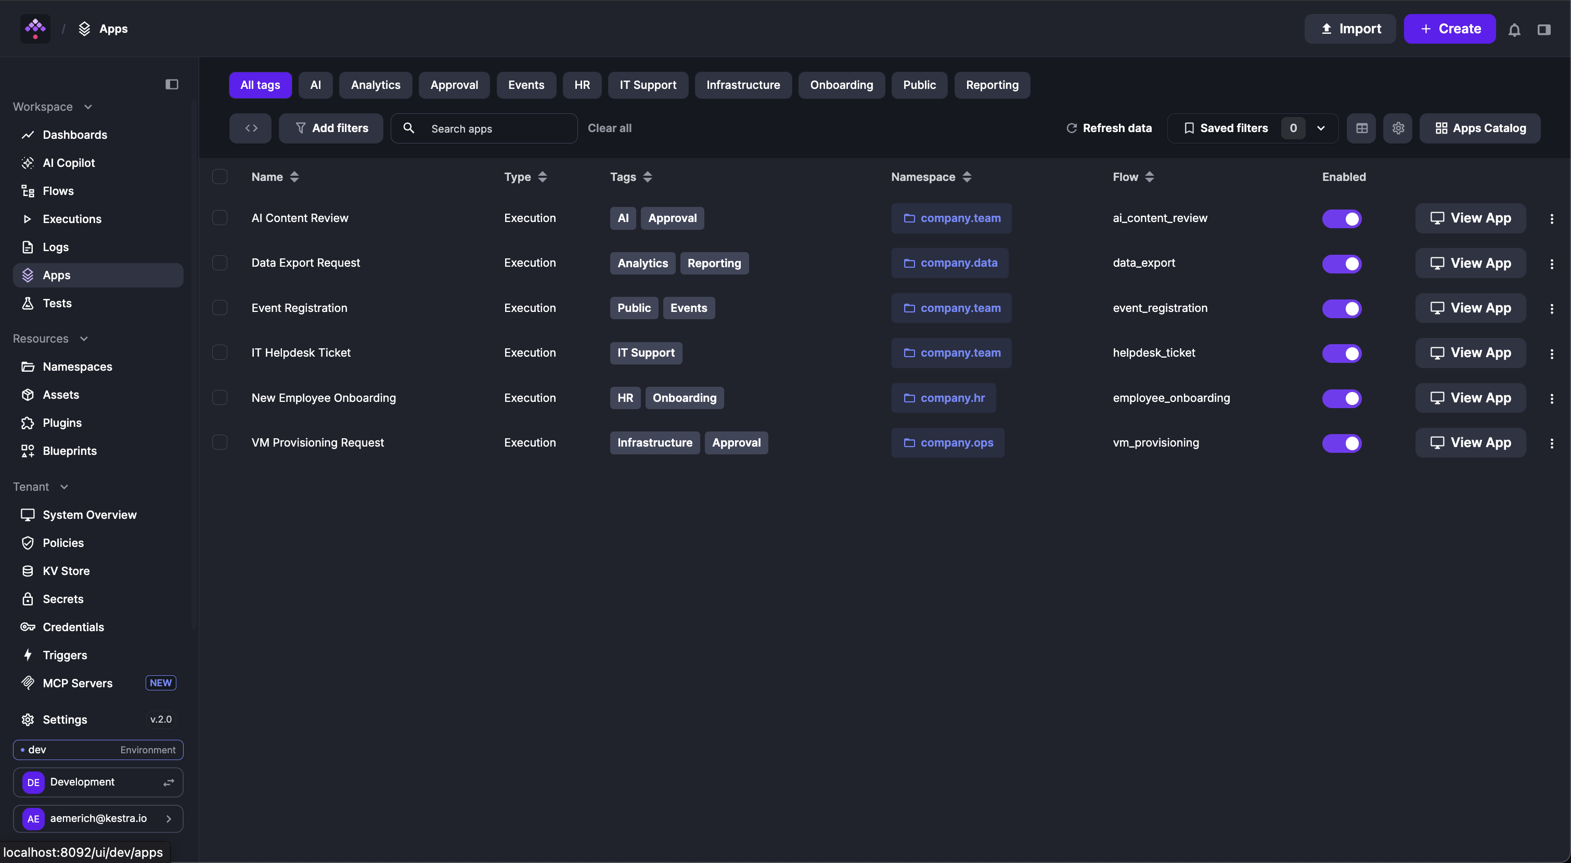1571x863 pixels.
Task: Open Settings in sidebar
Action: pos(98,719)
